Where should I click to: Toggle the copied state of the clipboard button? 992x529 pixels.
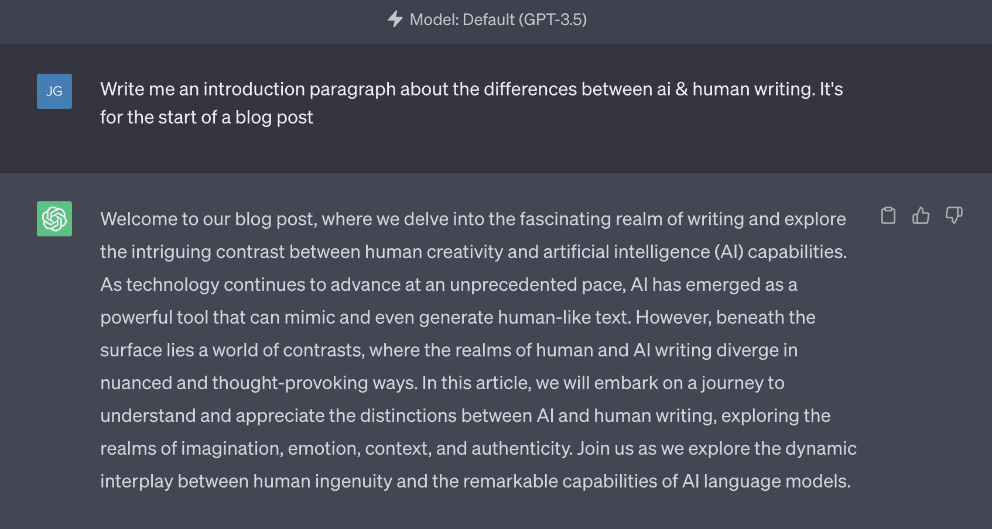(888, 216)
